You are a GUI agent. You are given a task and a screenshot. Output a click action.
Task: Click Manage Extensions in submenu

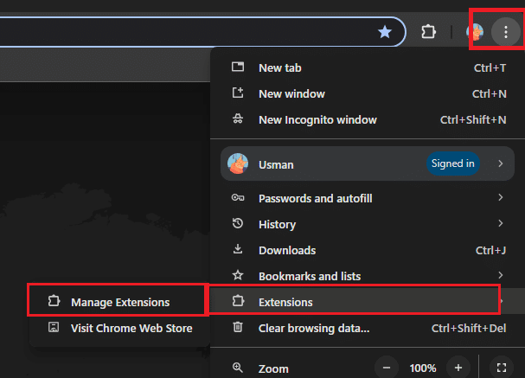pos(119,302)
